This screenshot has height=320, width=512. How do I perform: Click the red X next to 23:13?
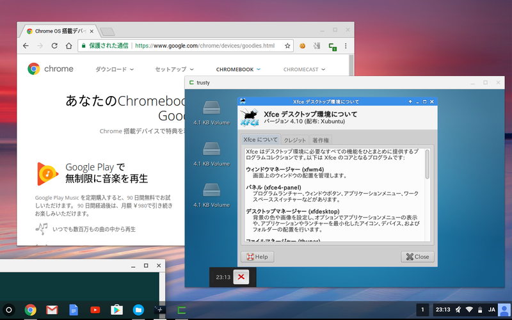(x=241, y=277)
